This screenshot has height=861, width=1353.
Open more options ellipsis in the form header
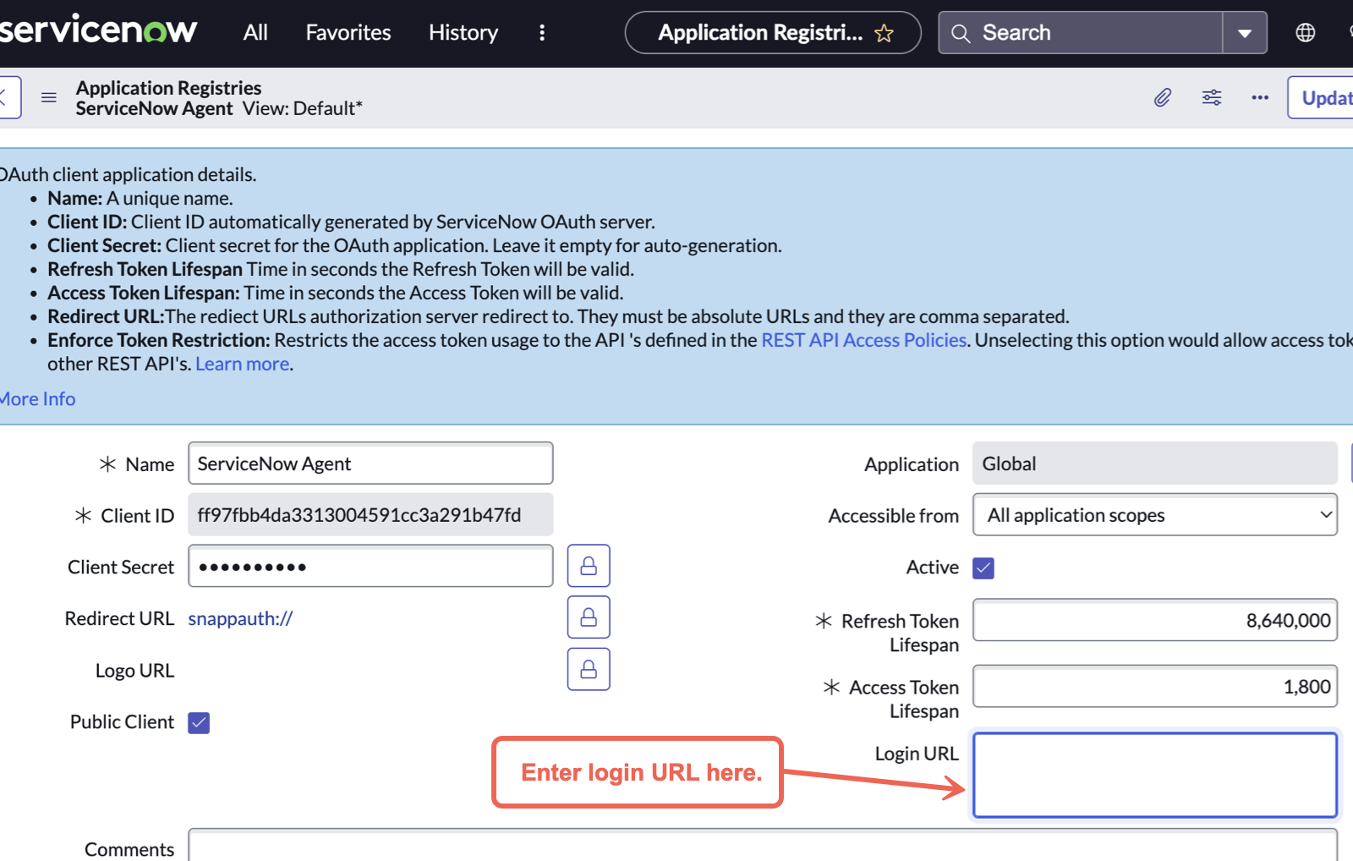[1260, 97]
